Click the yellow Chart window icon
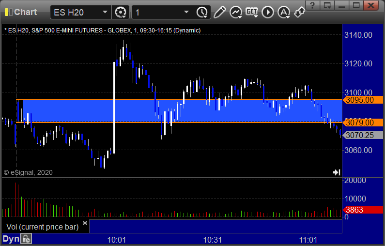 point(8,12)
